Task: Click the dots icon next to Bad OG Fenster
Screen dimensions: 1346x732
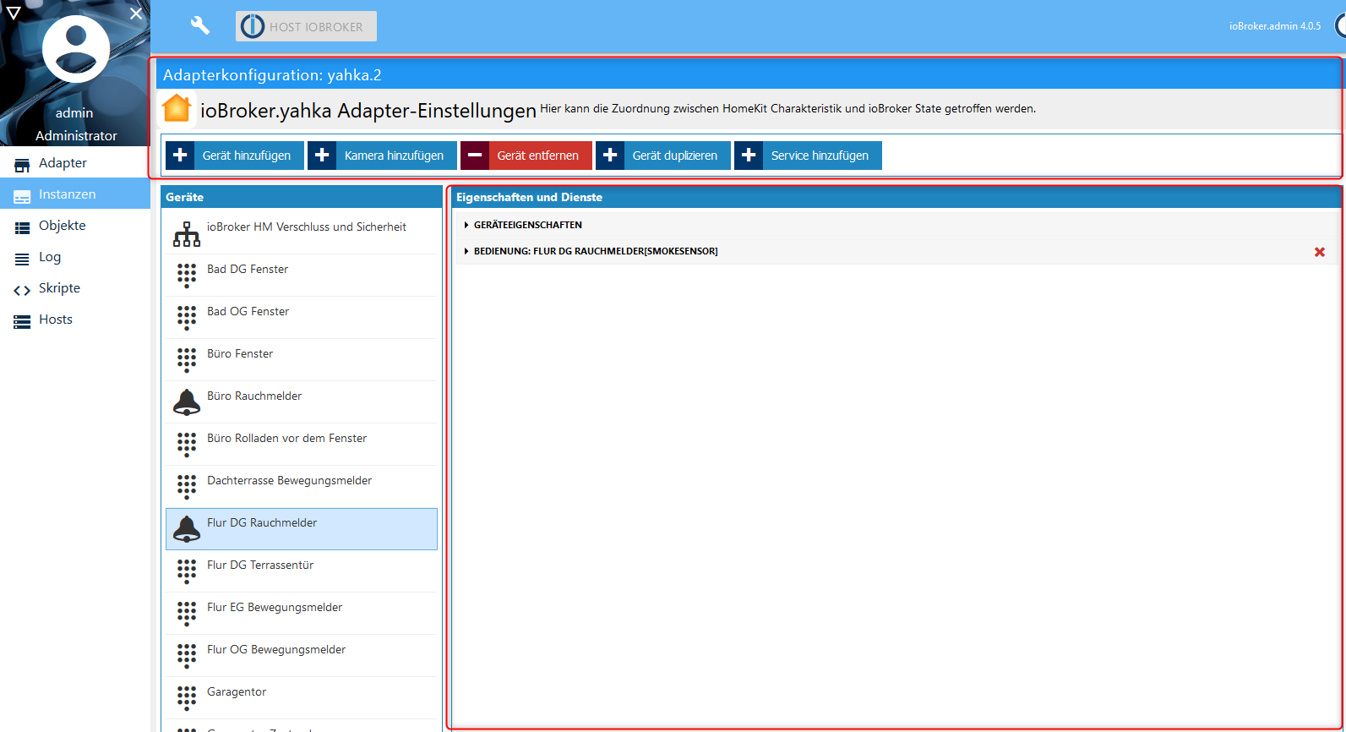Action: [187, 318]
